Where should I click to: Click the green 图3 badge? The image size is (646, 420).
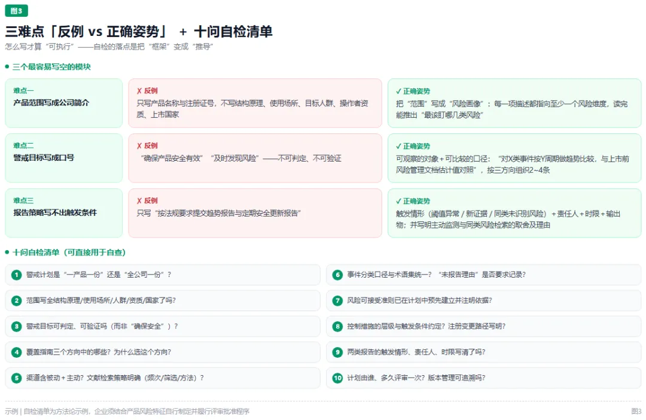[x=17, y=11]
